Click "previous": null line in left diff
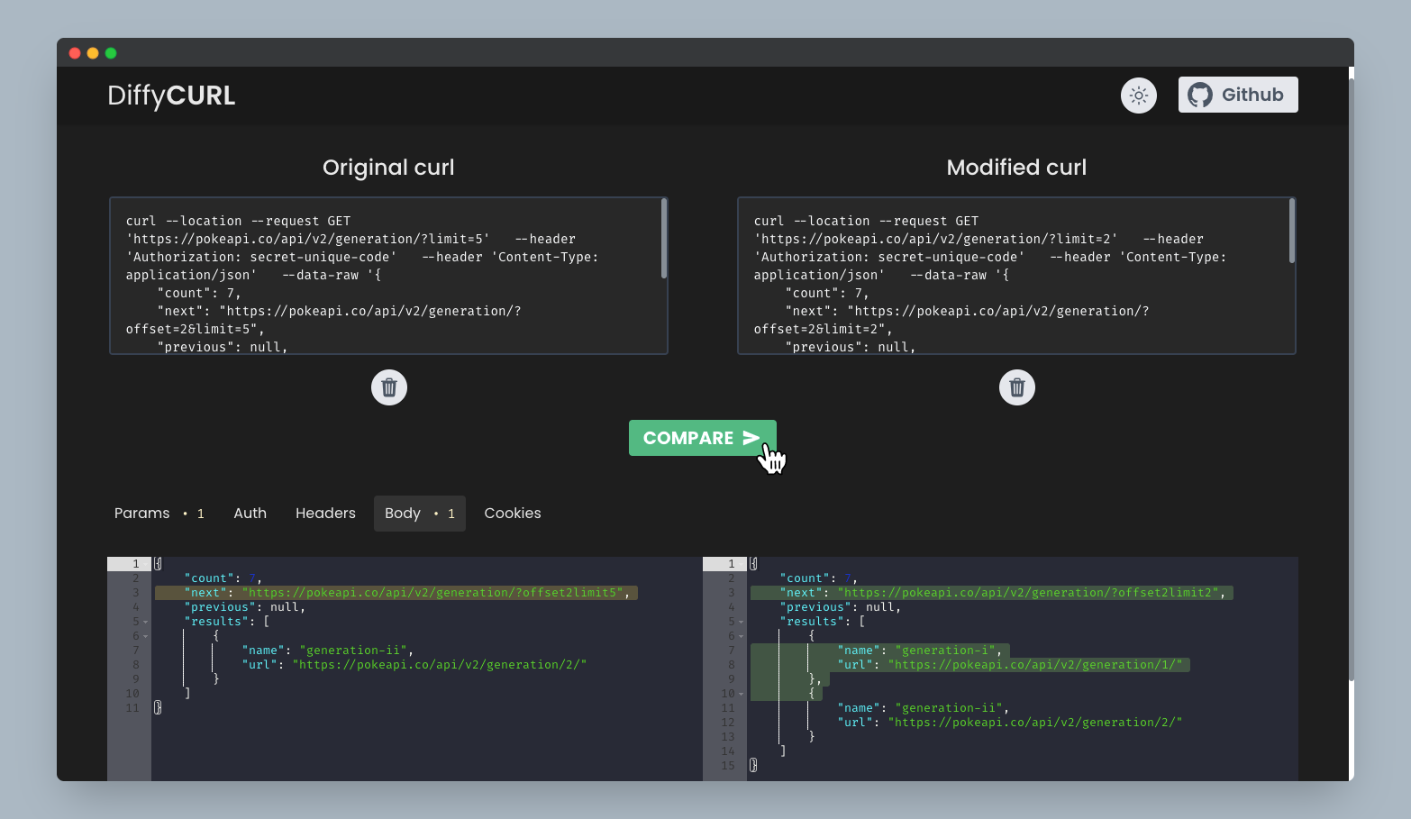1411x819 pixels. 245,607
